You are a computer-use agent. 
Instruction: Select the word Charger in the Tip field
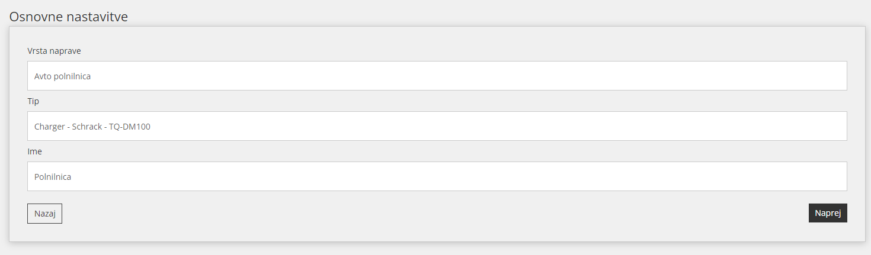pos(50,127)
